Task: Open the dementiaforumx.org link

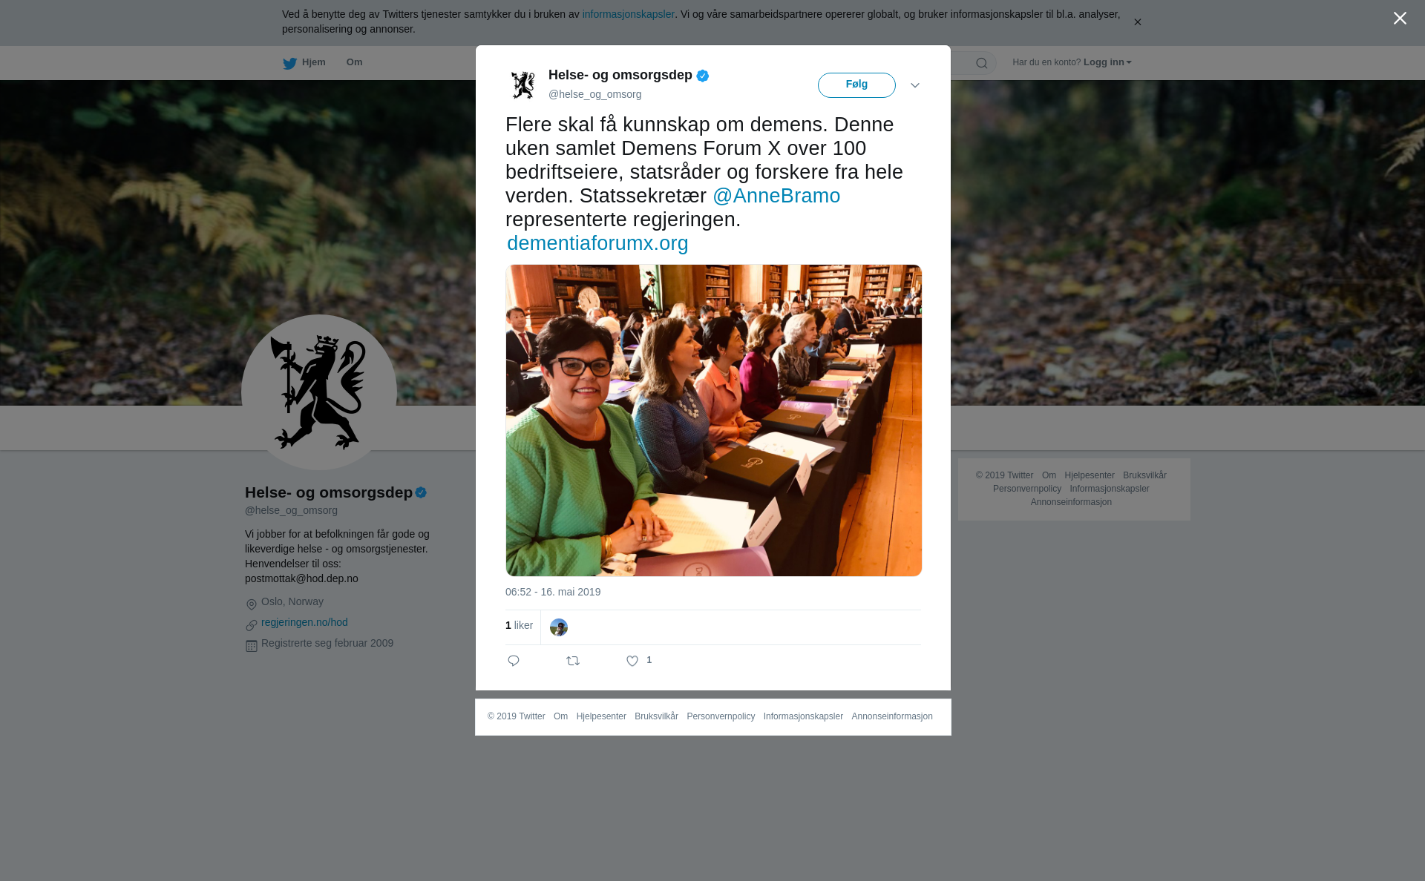Action: click(597, 243)
